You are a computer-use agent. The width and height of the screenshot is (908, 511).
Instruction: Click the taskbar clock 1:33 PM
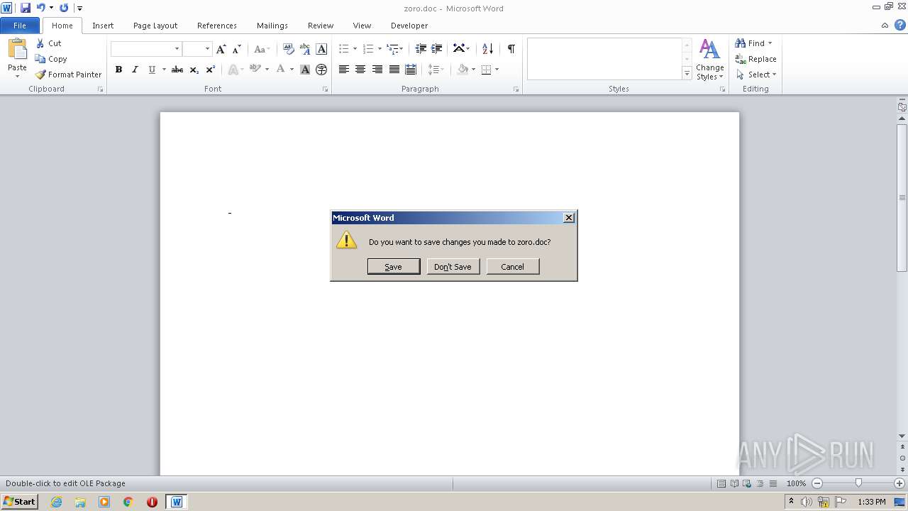(x=872, y=502)
